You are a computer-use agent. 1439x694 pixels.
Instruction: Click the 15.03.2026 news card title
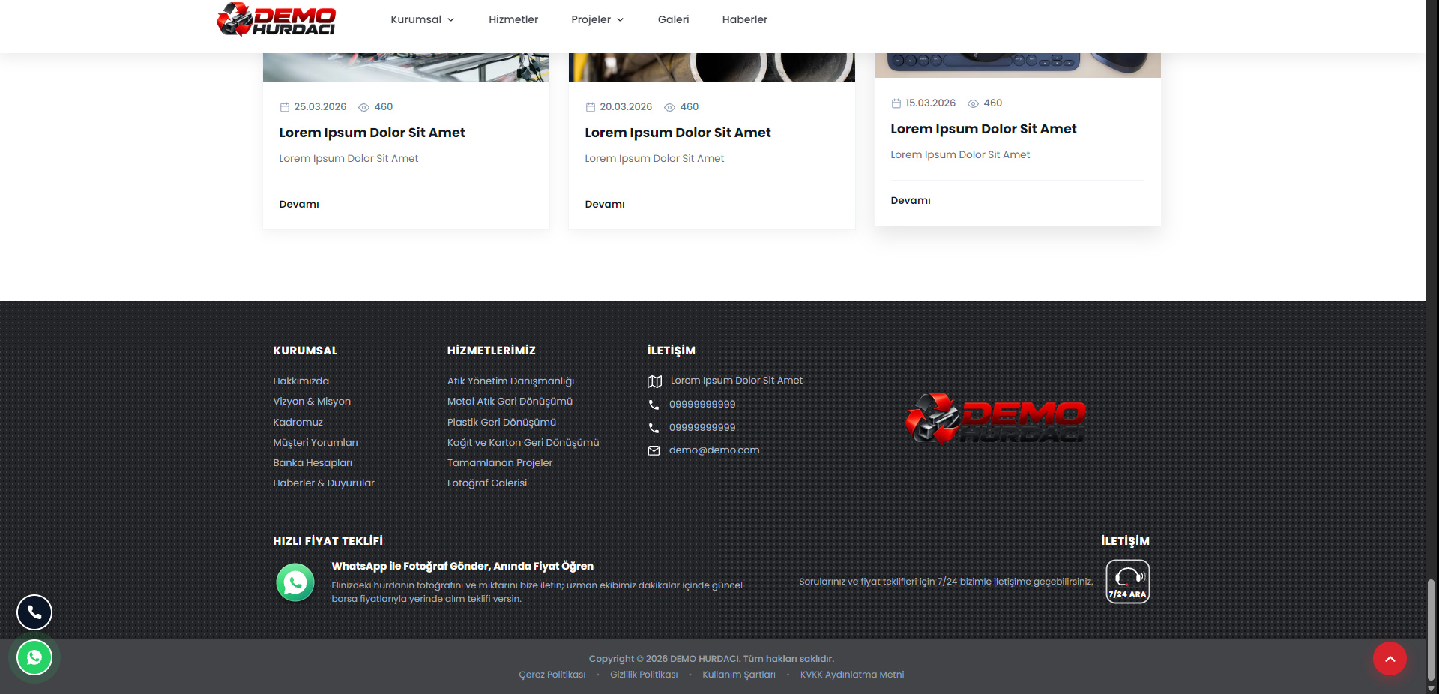[x=983, y=129]
